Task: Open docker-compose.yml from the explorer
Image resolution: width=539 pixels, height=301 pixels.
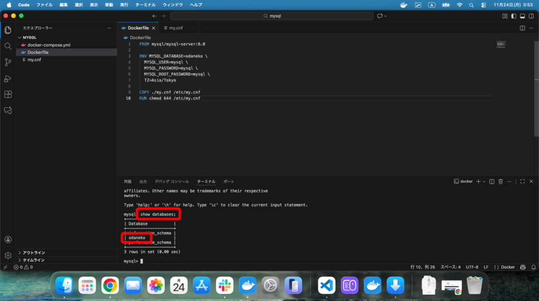Action: [48, 45]
